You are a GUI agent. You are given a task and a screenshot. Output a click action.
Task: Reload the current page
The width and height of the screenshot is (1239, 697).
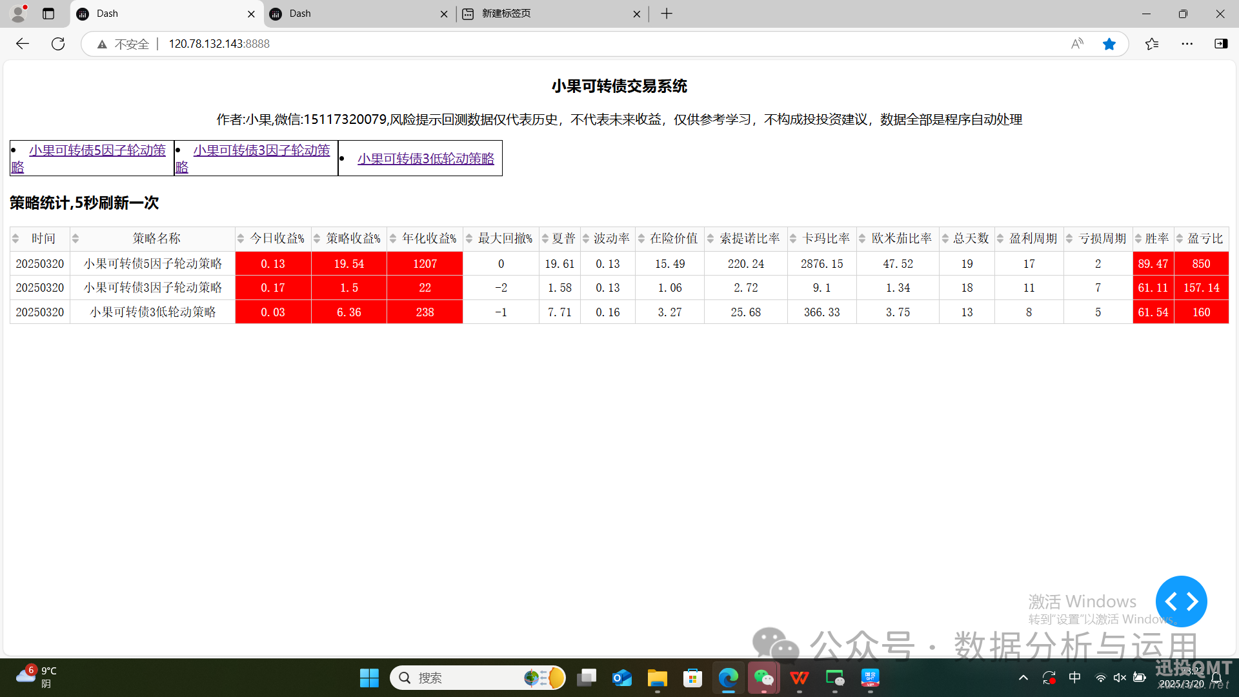(58, 44)
